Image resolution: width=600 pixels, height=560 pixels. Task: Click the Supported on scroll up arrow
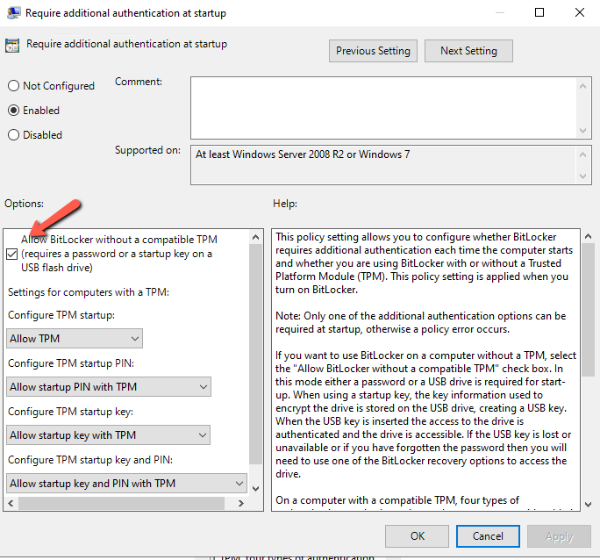582,154
